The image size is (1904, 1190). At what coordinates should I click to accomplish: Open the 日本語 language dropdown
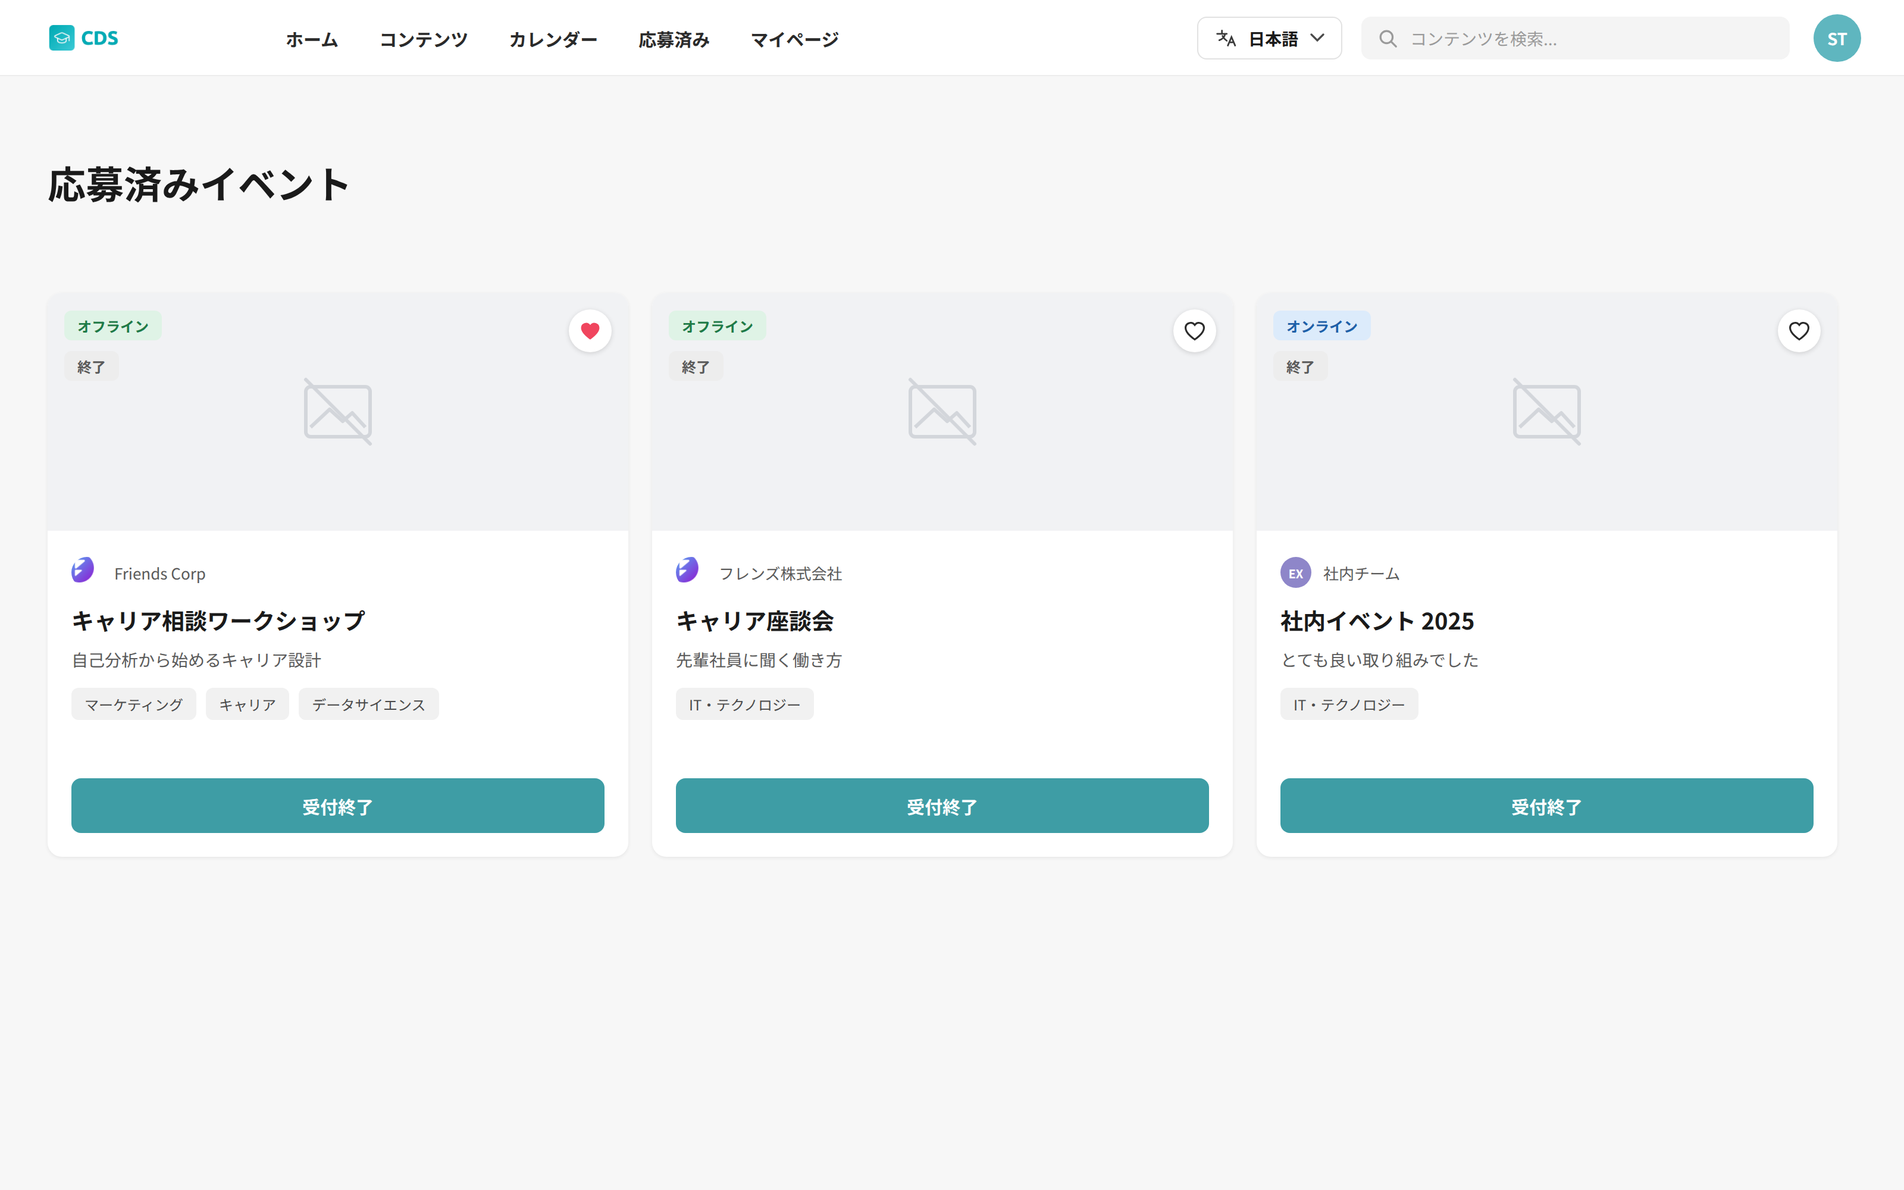pyautogui.click(x=1269, y=37)
